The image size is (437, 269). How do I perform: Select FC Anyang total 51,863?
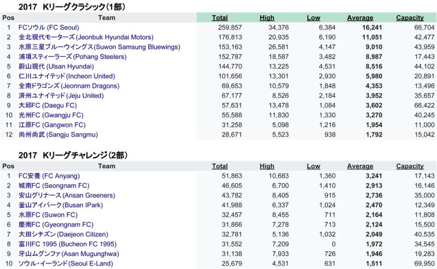(x=232, y=176)
